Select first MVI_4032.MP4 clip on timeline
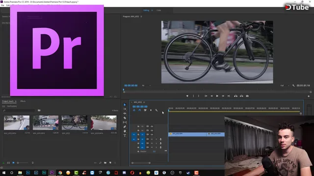This screenshot has height=176, width=314. [x=187, y=134]
